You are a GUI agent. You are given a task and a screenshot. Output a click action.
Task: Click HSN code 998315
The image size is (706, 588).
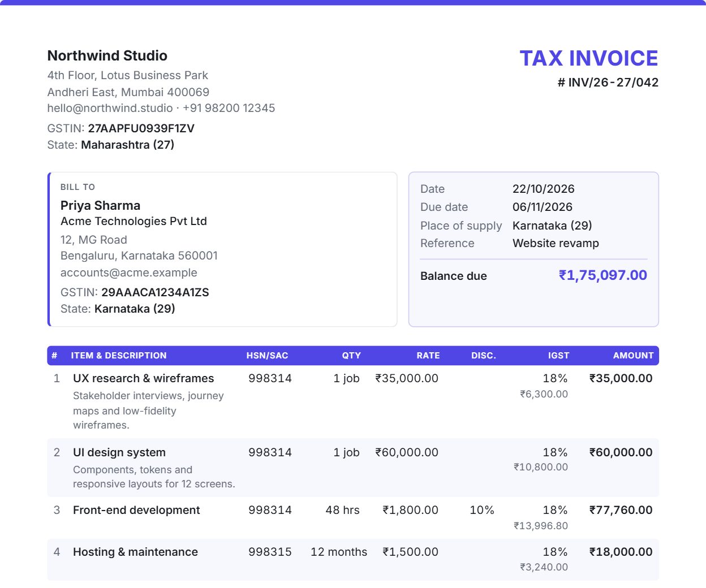click(x=270, y=552)
